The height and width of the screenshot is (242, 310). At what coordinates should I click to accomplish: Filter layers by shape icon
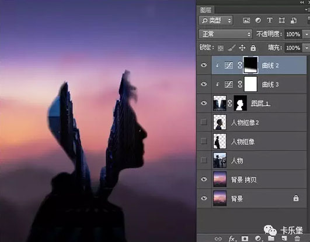(282, 20)
